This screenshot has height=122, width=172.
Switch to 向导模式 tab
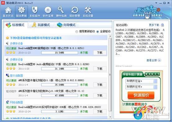click(66, 25)
